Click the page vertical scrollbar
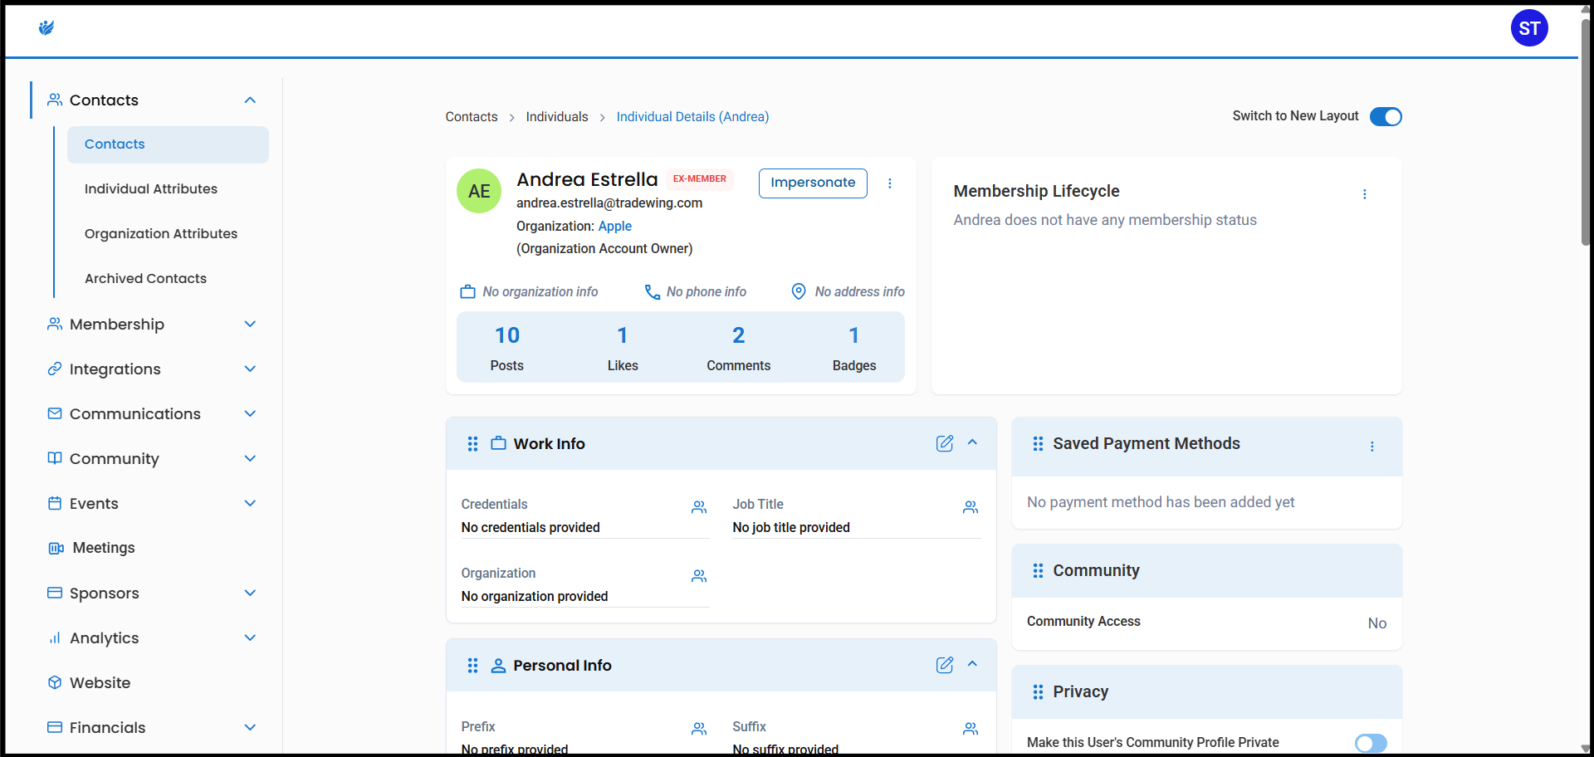Image resolution: width=1594 pixels, height=757 pixels. pos(1586,133)
